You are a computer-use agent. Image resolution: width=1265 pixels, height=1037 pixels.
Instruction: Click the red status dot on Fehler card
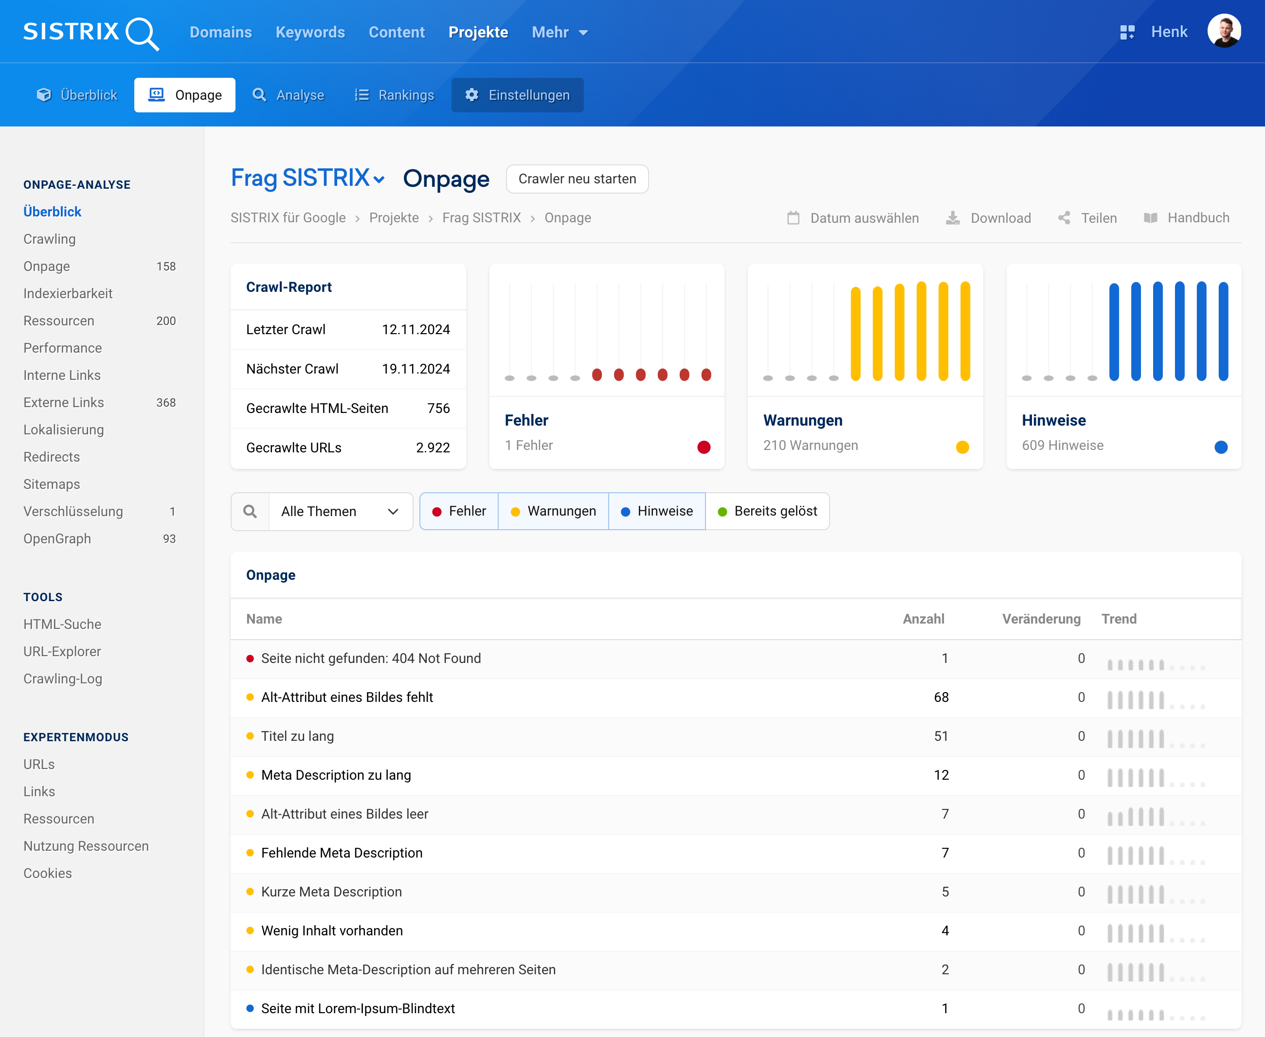704,447
